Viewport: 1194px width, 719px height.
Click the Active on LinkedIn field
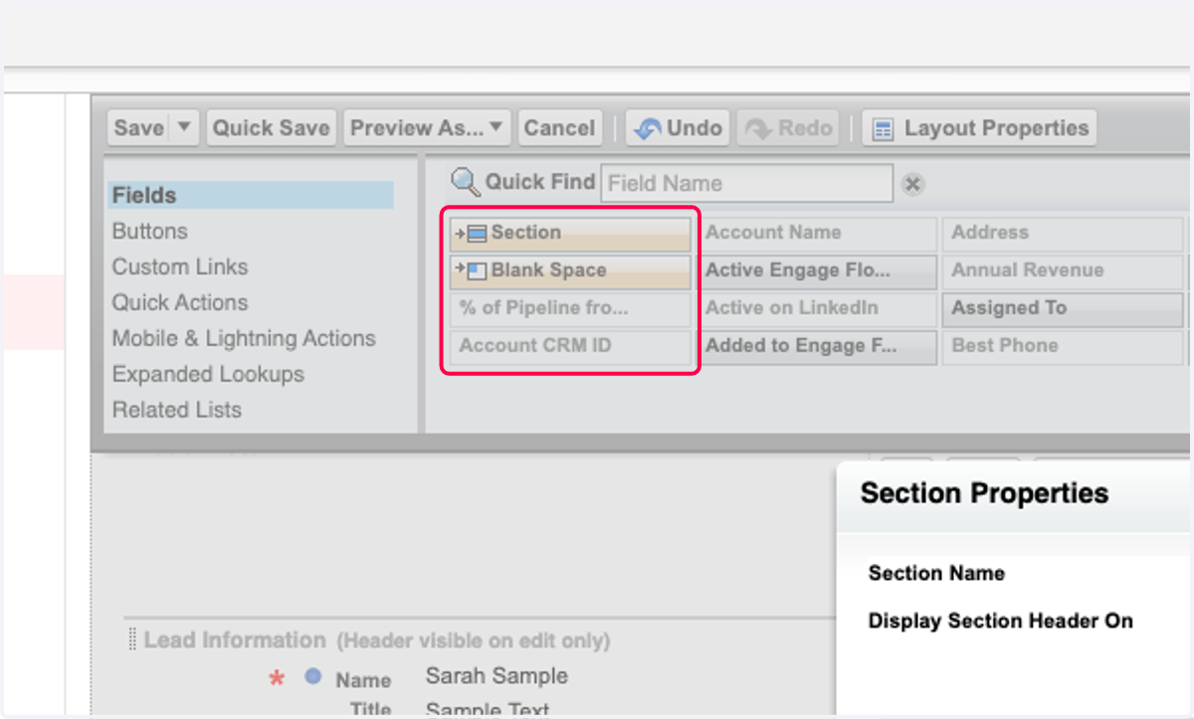click(817, 308)
